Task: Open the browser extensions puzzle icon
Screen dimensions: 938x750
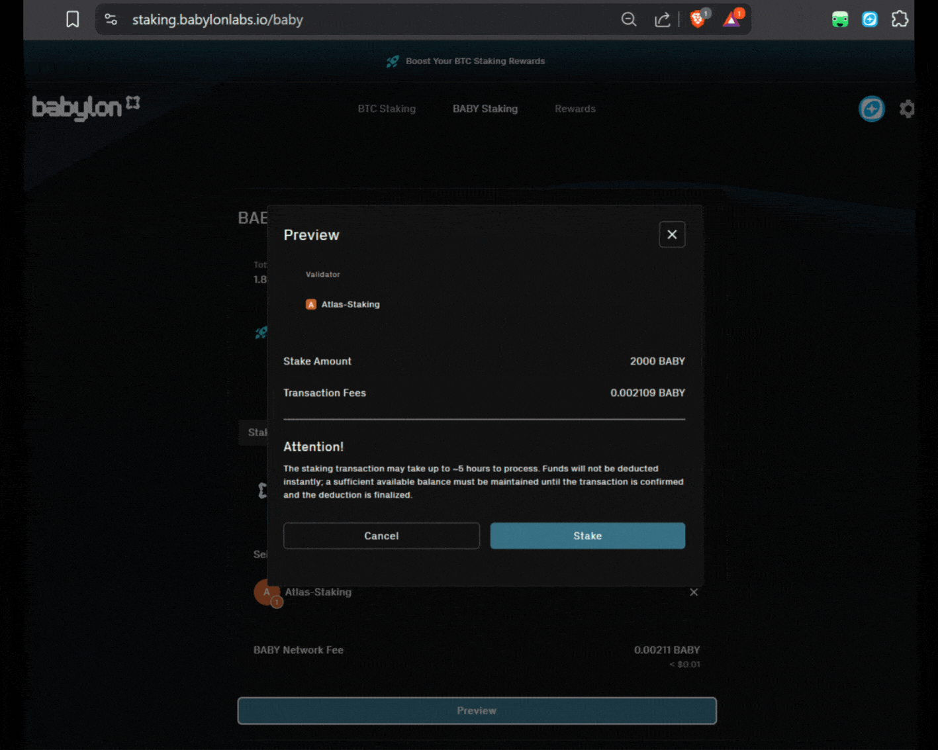Action: point(900,19)
